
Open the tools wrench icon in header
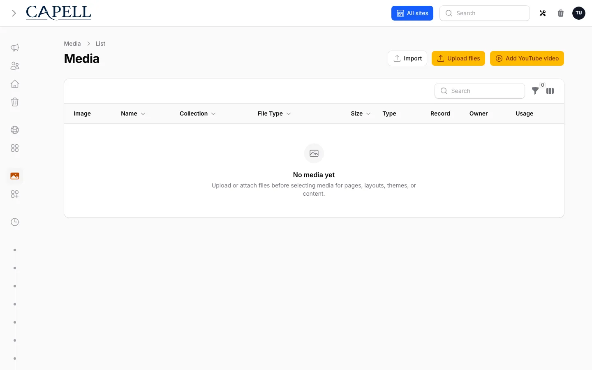coord(543,13)
